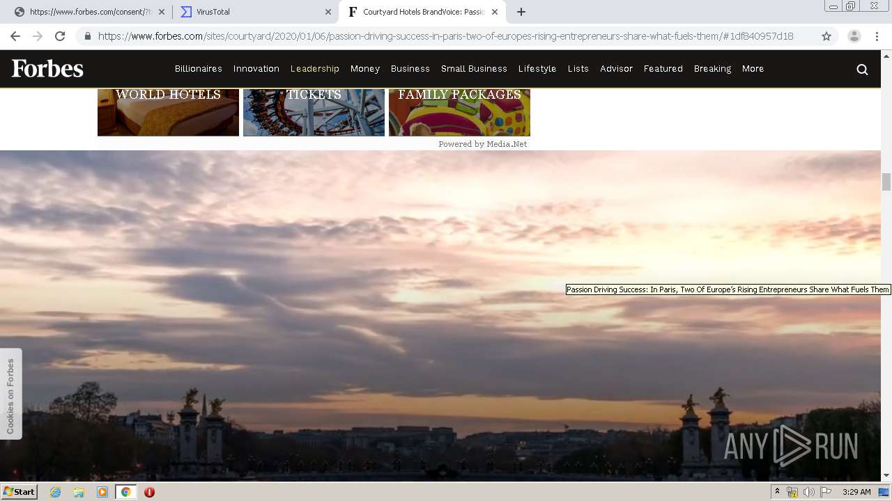The height and width of the screenshot is (501, 892).
Task: Open the Billionaires menu
Action: (x=199, y=69)
